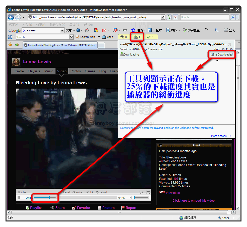Viewport: 247px width, 227px height.
Task: Go to the Games tab
Action: (90, 71)
